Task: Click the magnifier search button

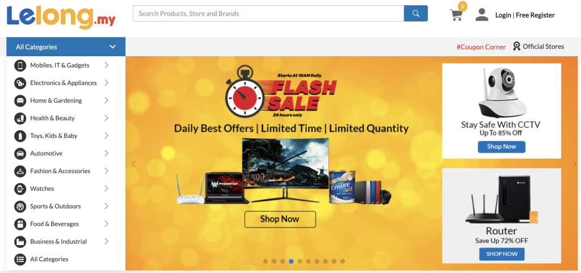Action: click(416, 14)
